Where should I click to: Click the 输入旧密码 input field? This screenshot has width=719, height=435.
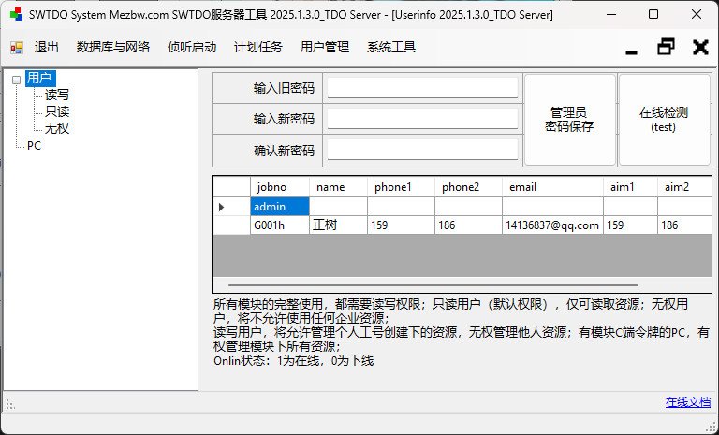point(421,88)
